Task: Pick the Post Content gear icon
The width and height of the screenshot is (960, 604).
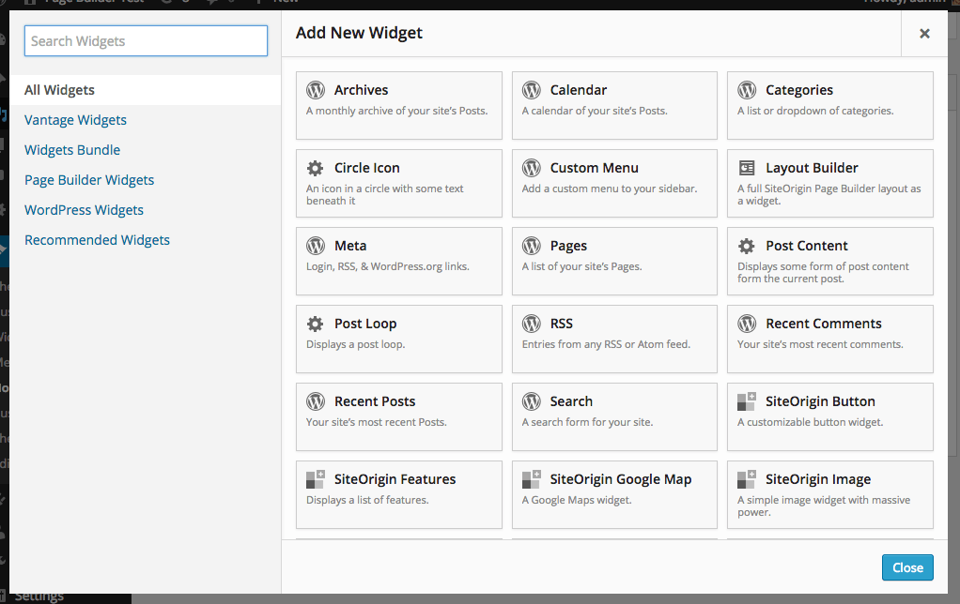Action: pos(747,246)
